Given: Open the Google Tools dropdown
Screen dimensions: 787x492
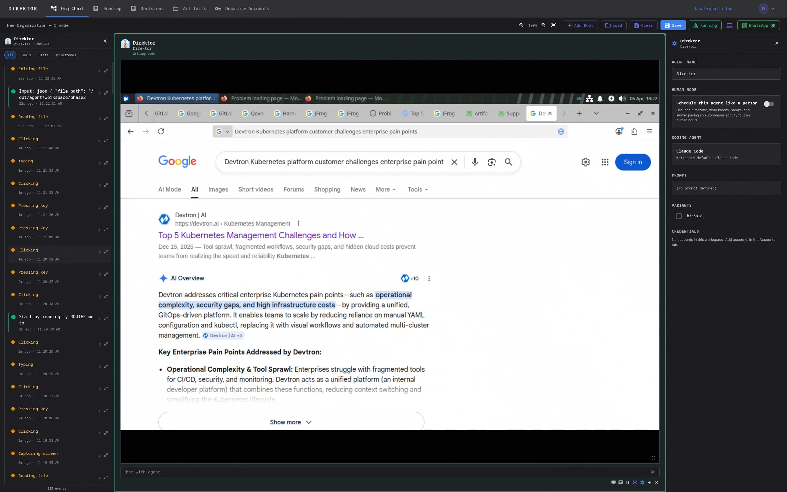Looking at the screenshot, I should pyautogui.click(x=418, y=189).
